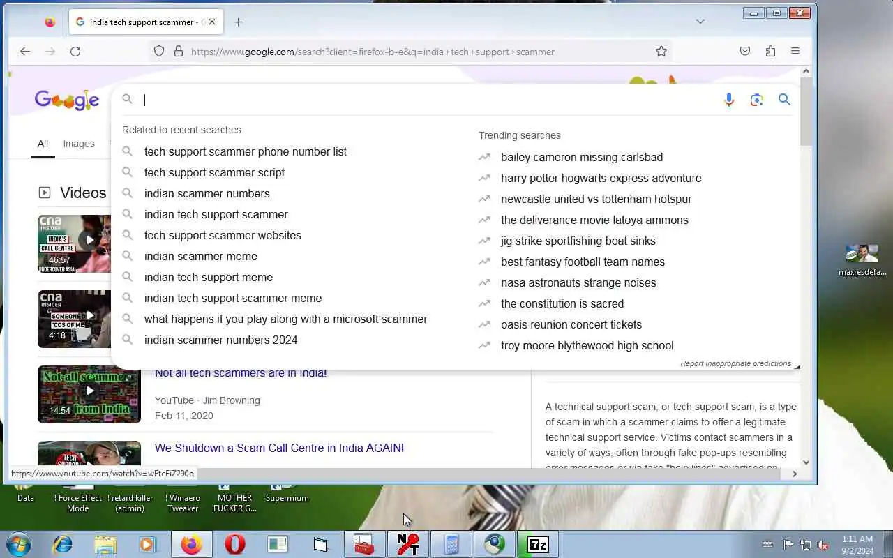Viewport: 893px width, 558px height.
Task: Open link Not all tech scammers are in India
Action: (x=241, y=373)
